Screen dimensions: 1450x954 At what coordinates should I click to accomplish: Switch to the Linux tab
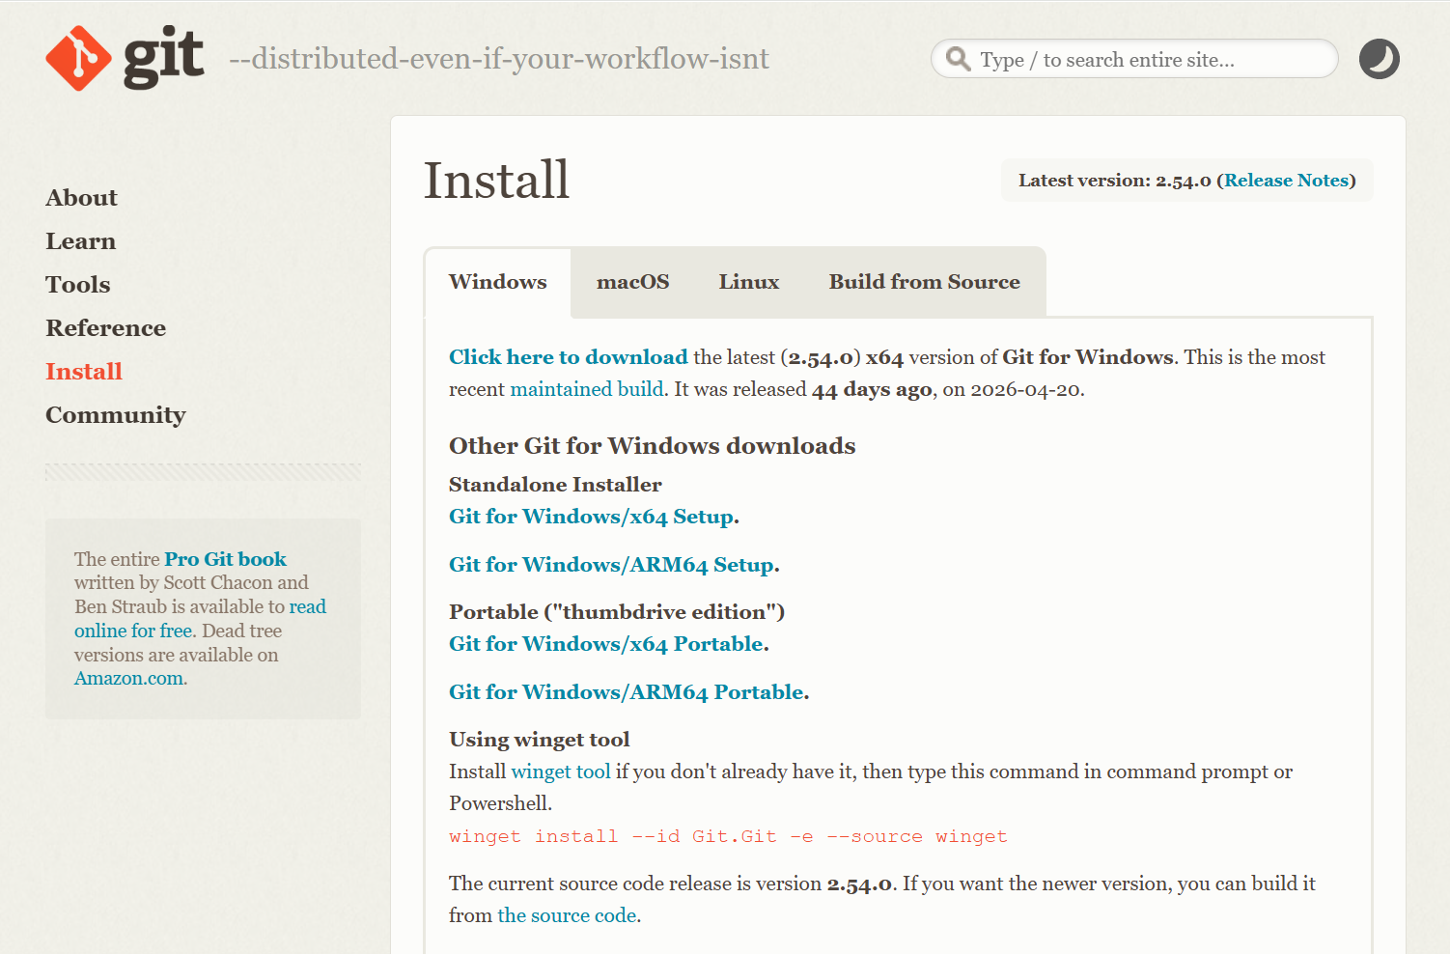(749, 282)
